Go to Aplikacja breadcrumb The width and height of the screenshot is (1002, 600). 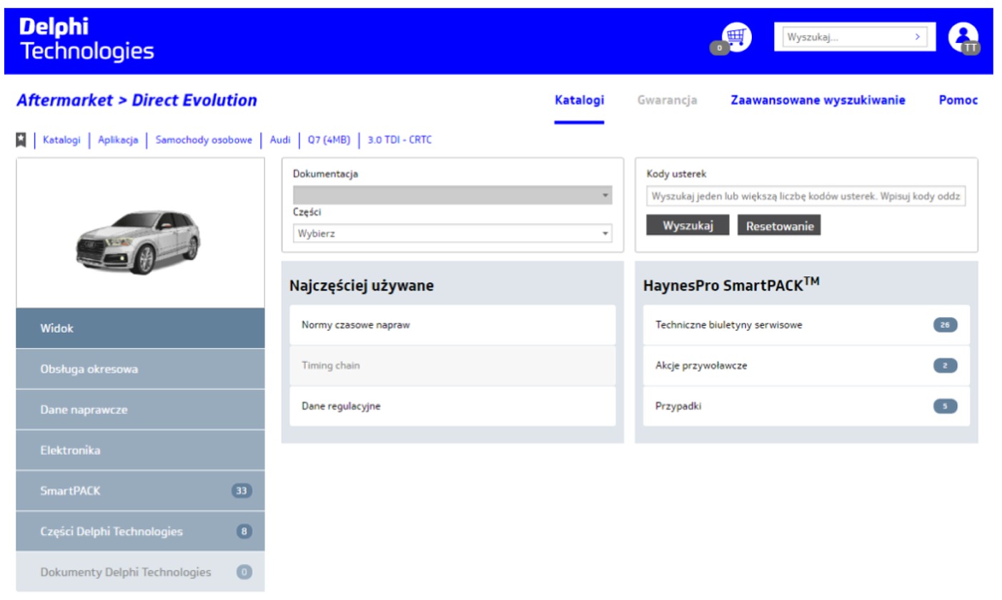(118, 140)
